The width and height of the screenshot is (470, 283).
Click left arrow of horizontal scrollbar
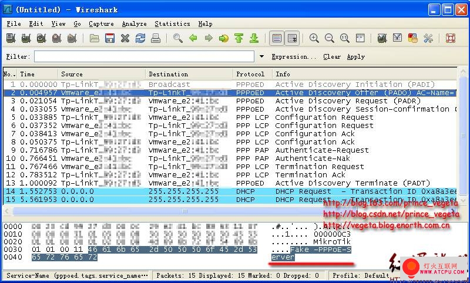coord(7,211)
